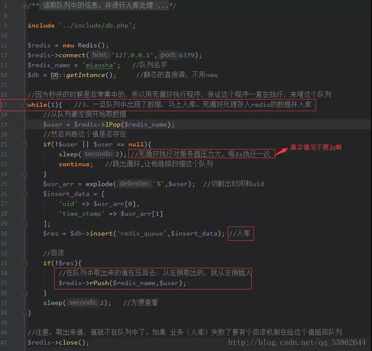Click the getIntance method name
This screenshot has height=351, width=372.
[x=85, y=75]
